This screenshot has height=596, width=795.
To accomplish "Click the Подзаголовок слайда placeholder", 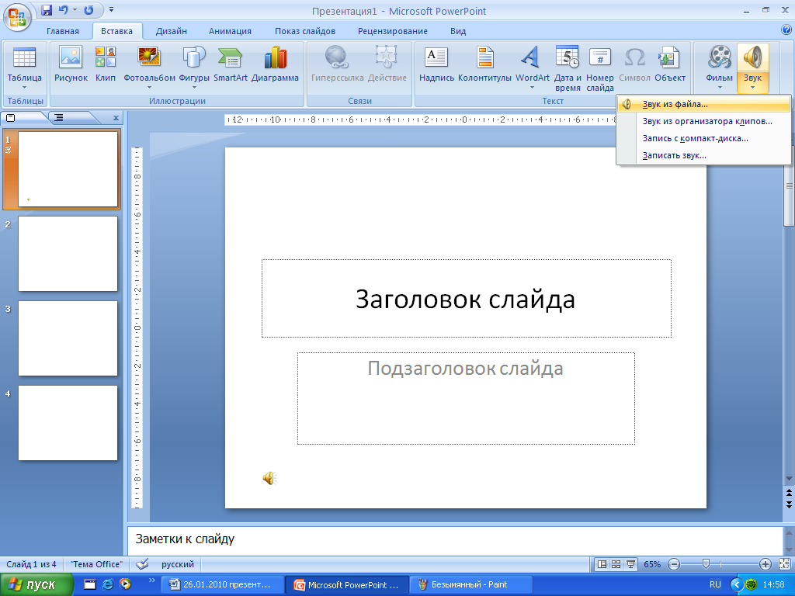I will pos(466,398).
